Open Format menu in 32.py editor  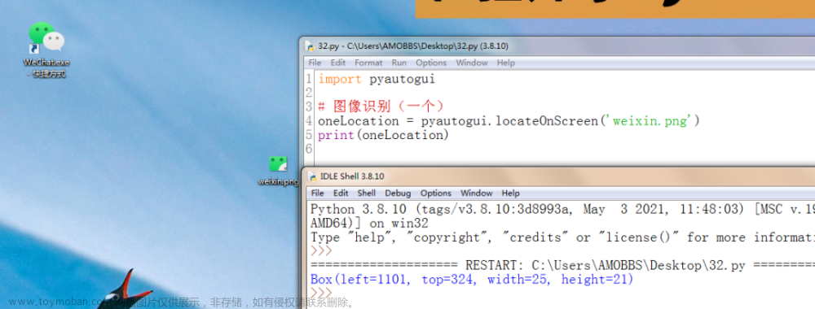tap(368, 63)
